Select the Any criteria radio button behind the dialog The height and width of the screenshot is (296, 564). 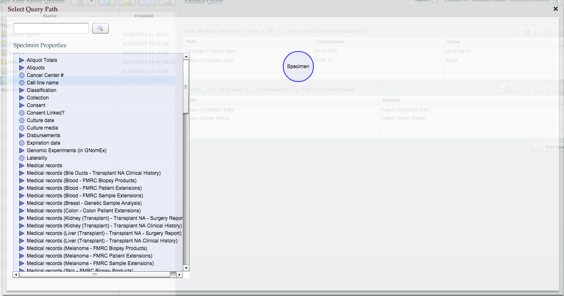[284, 31]
